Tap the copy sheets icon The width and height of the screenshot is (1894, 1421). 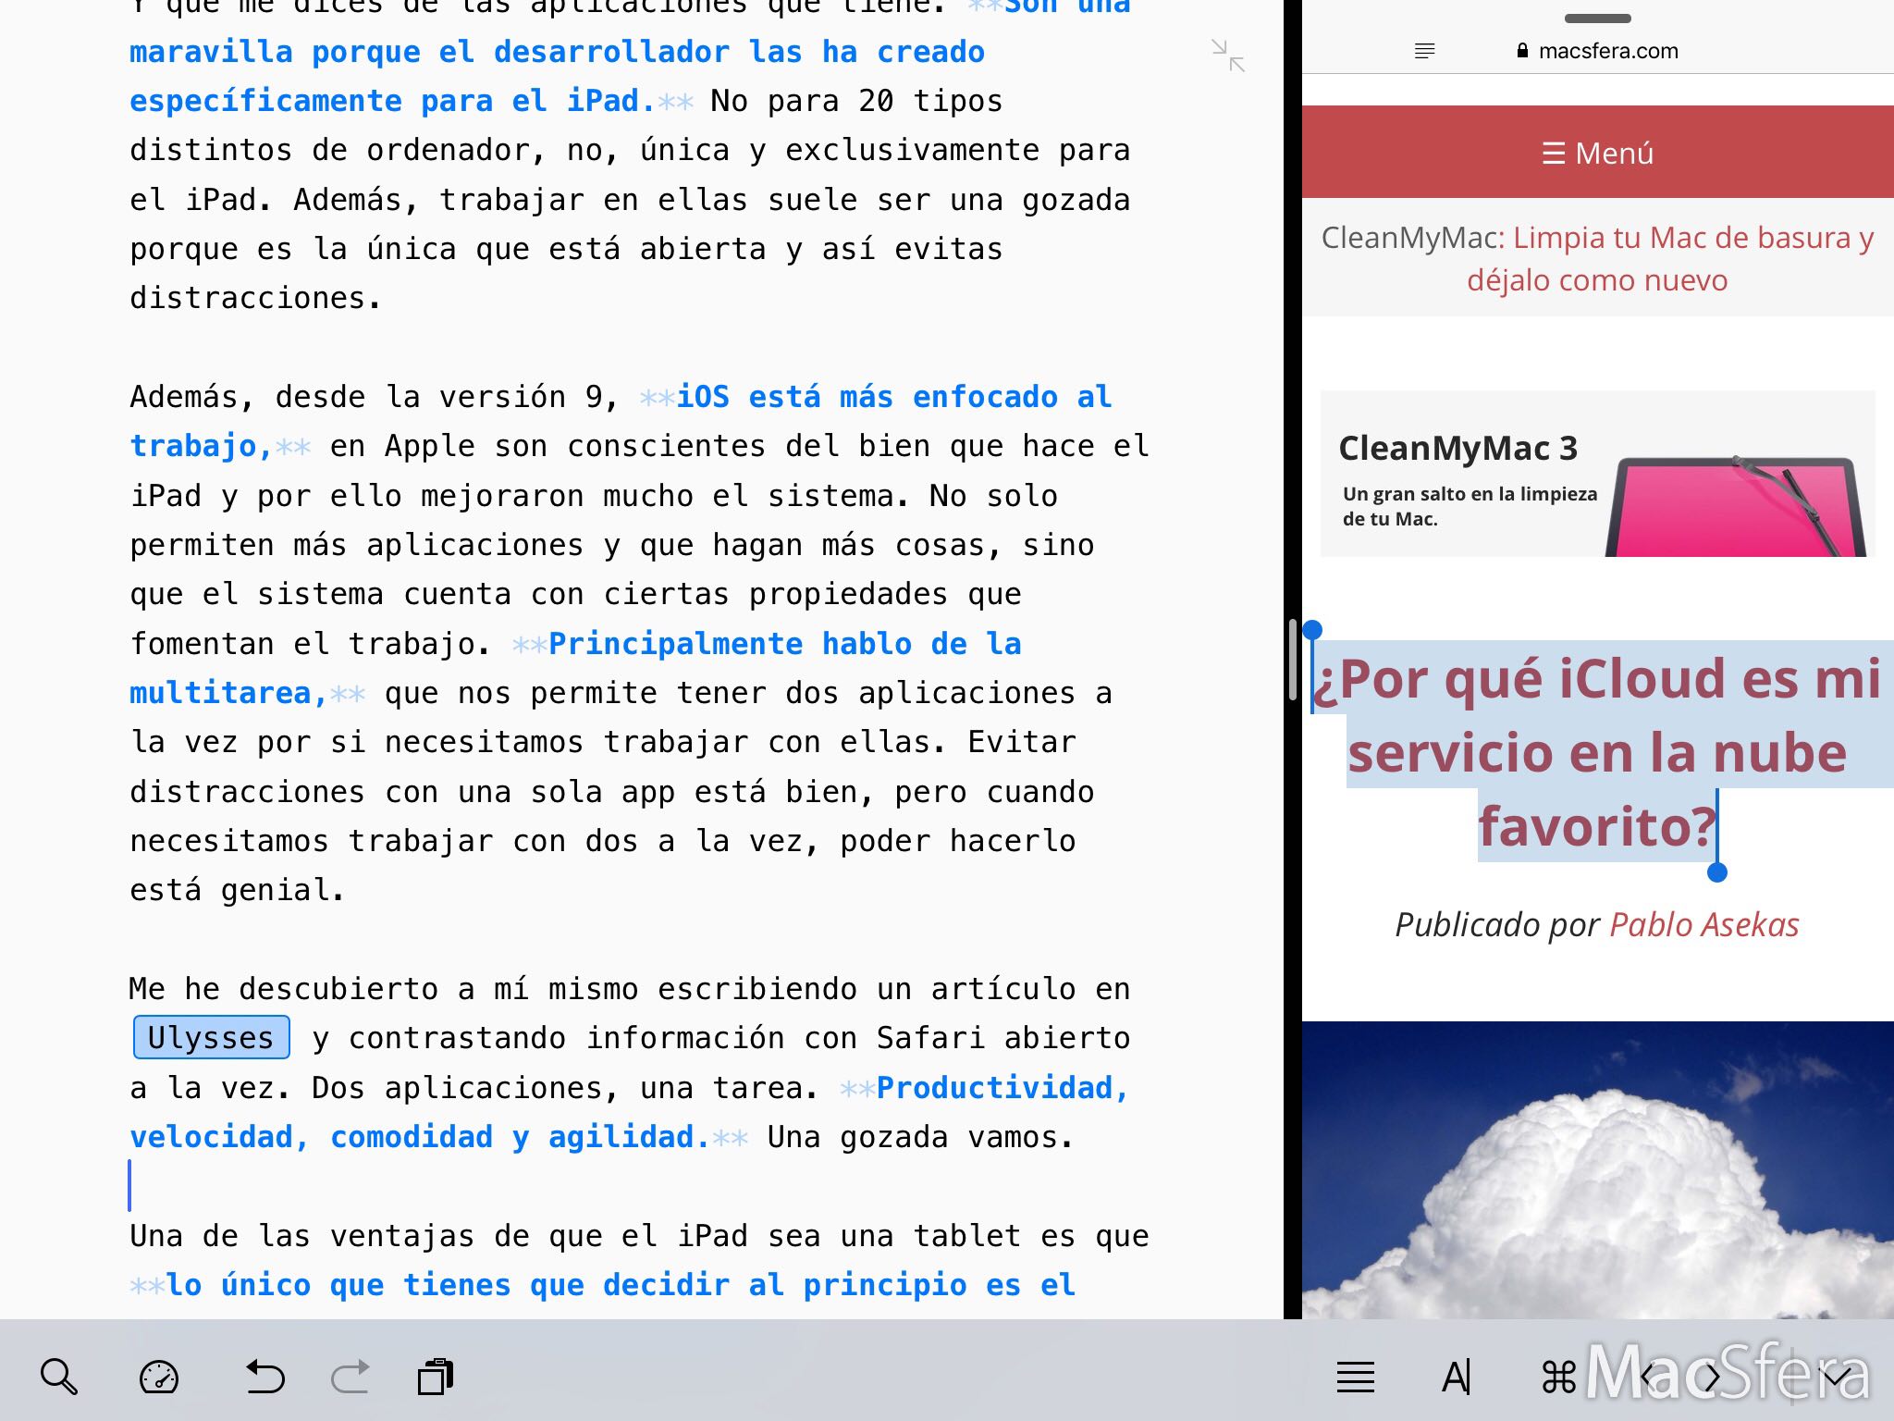tap(436, 1377)
